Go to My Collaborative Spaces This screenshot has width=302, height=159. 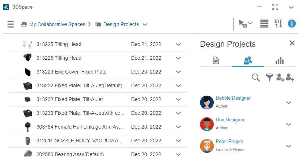pos(57,24)
